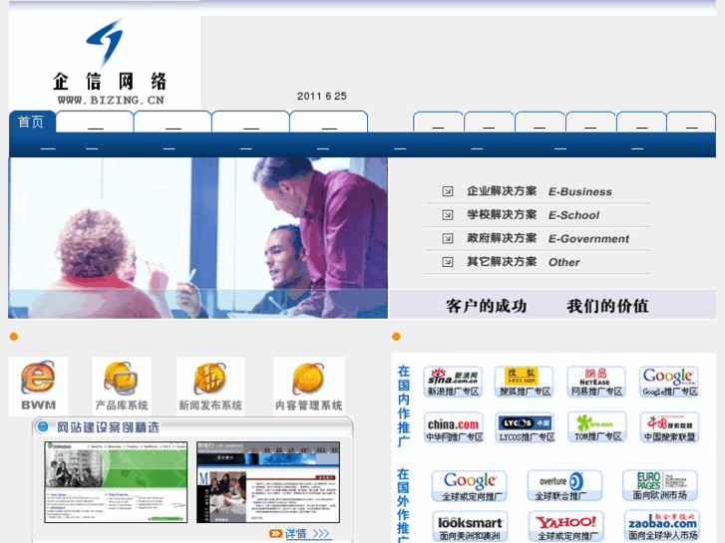Open the 新闻发布系统 icon
The height and width of the screenshot is (543, 725).
coord(210,387)
